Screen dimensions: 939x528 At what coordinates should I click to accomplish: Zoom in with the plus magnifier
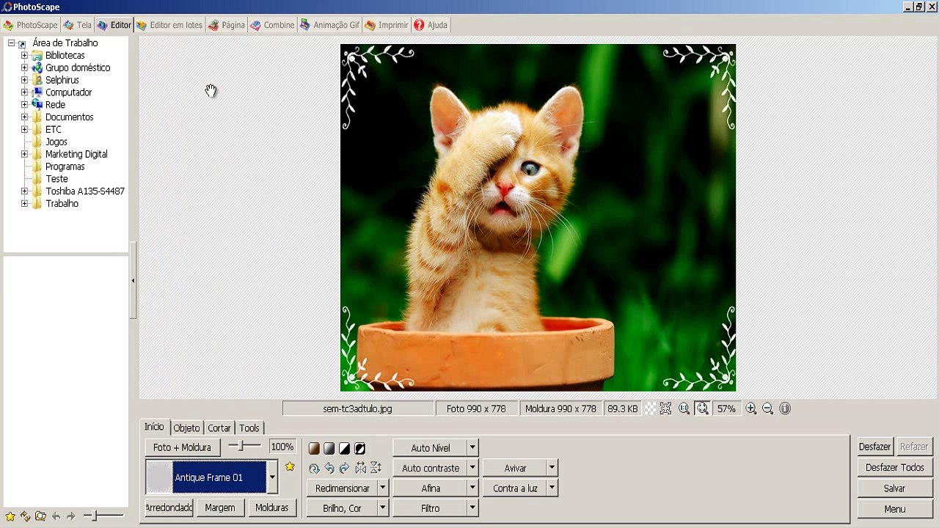(x=751, y=408)
